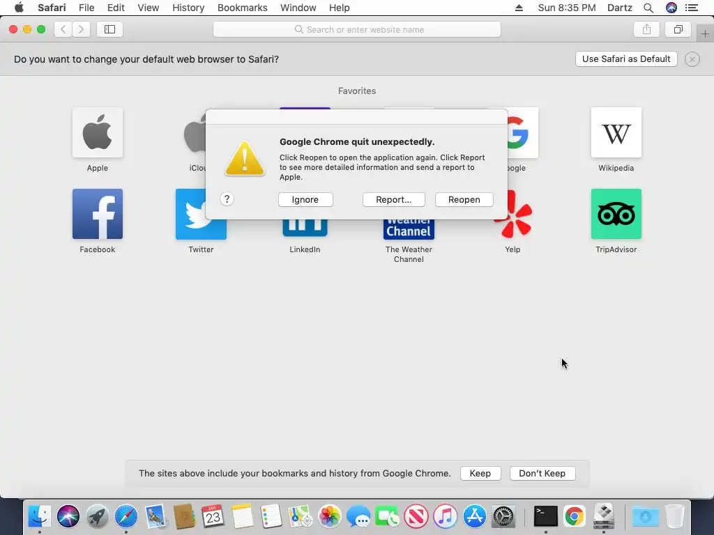Viewport: 714px width, 535px height.
Task: Open Terminal in the Dock
Action: pyautogui.click(x=545, y=516)
